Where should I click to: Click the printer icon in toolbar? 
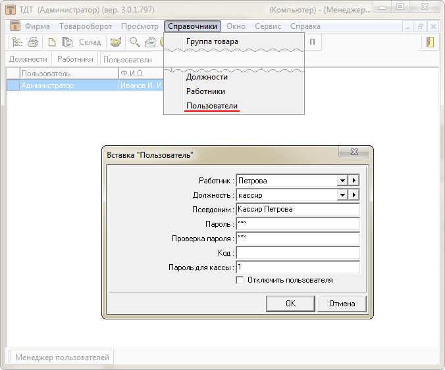pos(33,42)
